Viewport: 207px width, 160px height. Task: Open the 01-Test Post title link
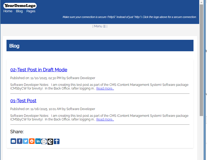click(23, 101)
